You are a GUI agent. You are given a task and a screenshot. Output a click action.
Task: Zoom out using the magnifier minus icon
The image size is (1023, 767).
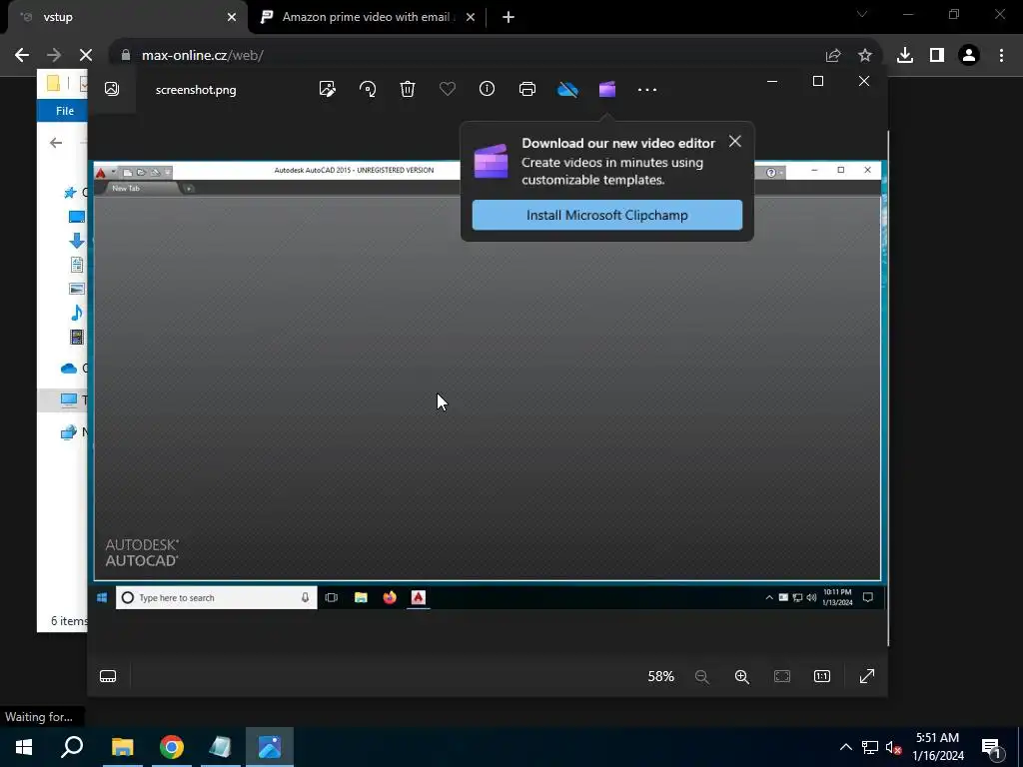[x=702, y=677]
